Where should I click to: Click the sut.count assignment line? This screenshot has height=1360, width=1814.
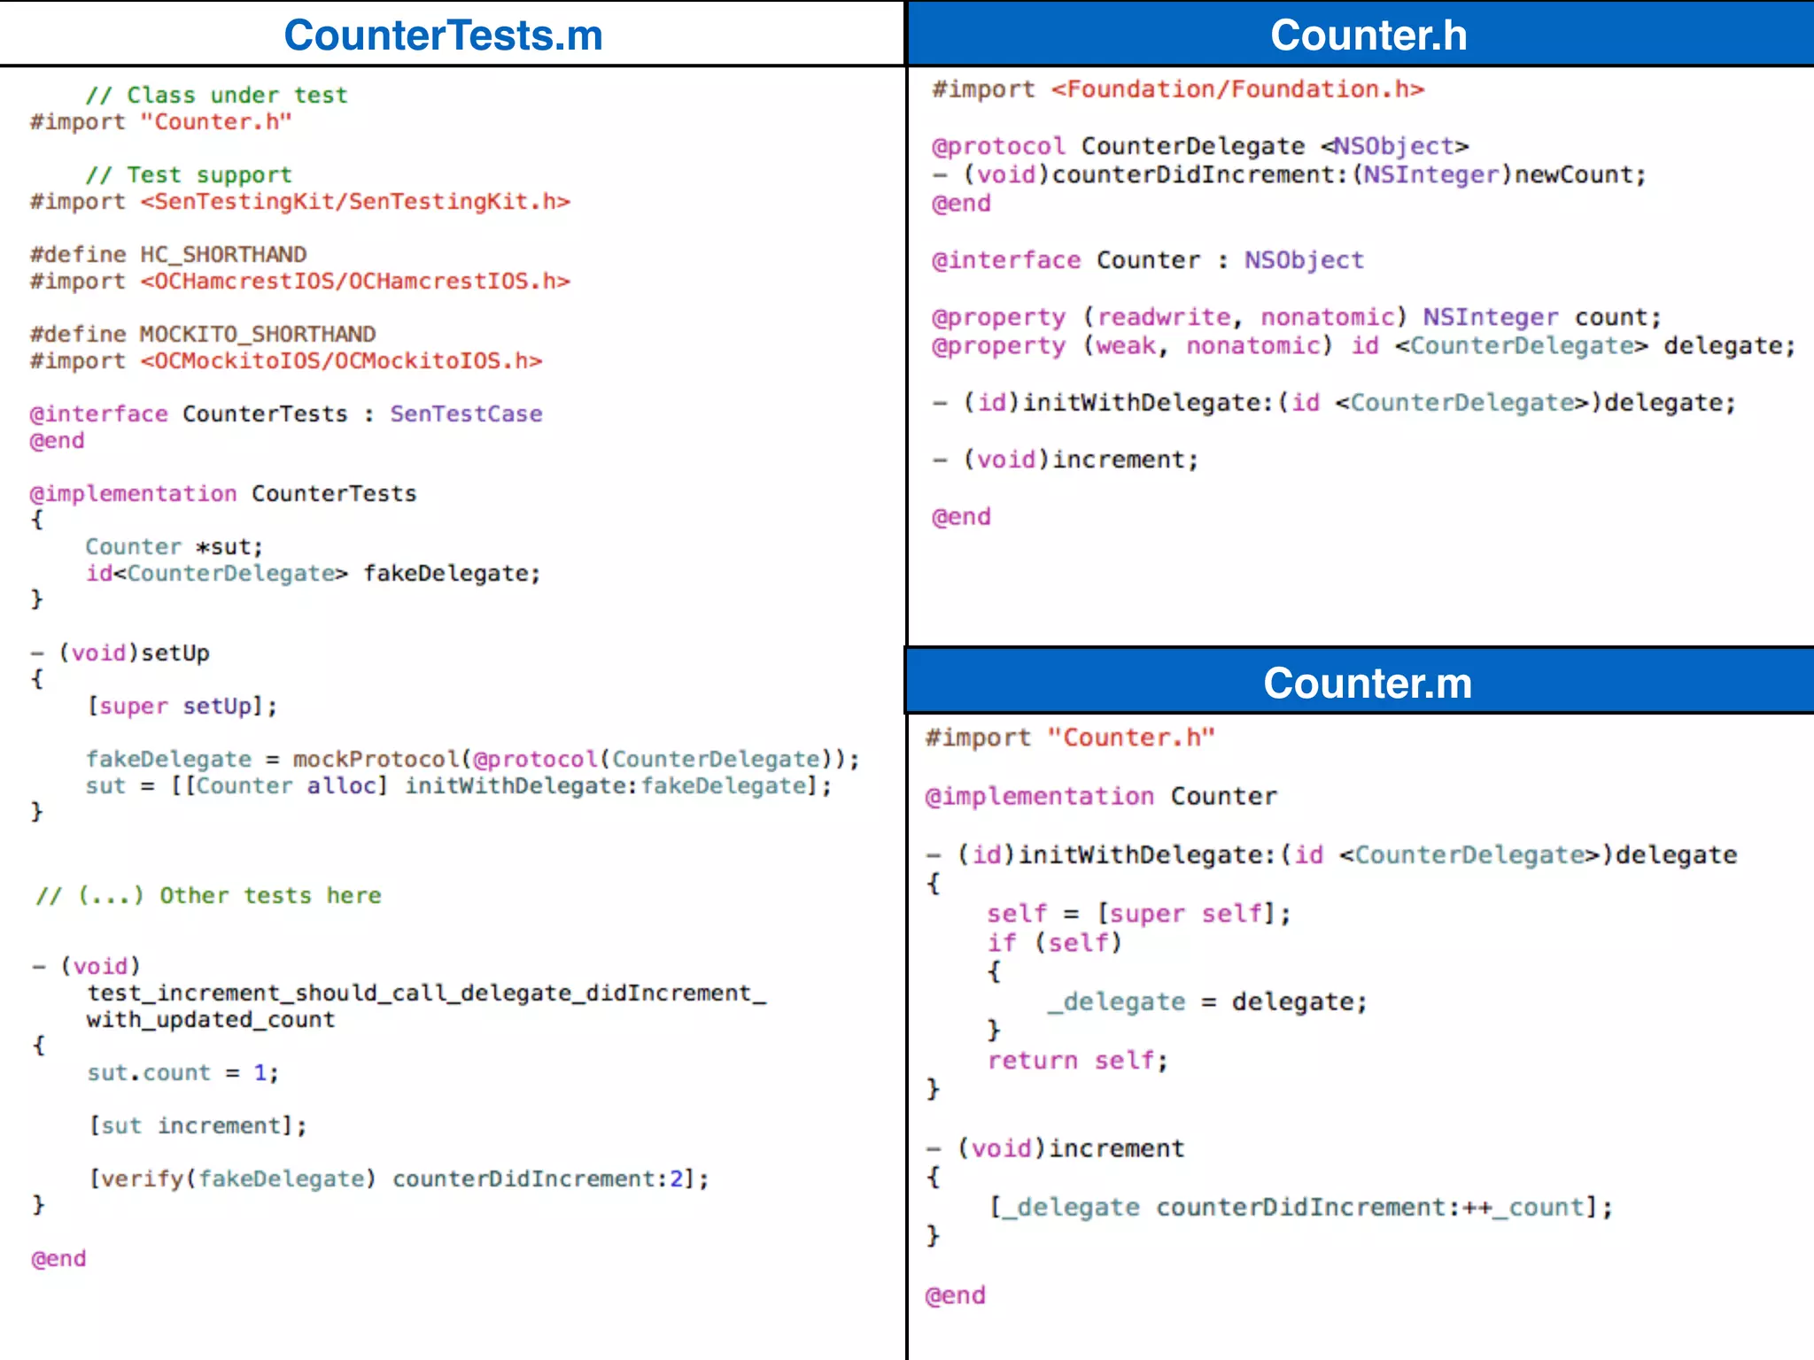coord(182,1072)
